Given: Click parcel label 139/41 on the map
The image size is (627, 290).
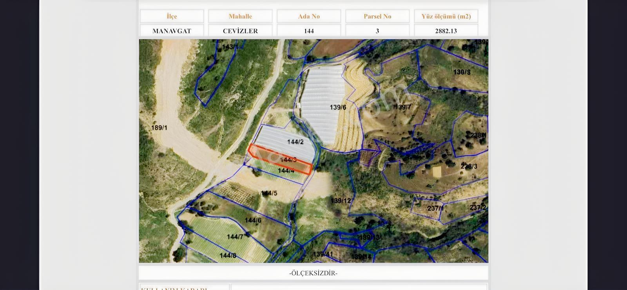Looking at the screenshot, I should 323,254.
